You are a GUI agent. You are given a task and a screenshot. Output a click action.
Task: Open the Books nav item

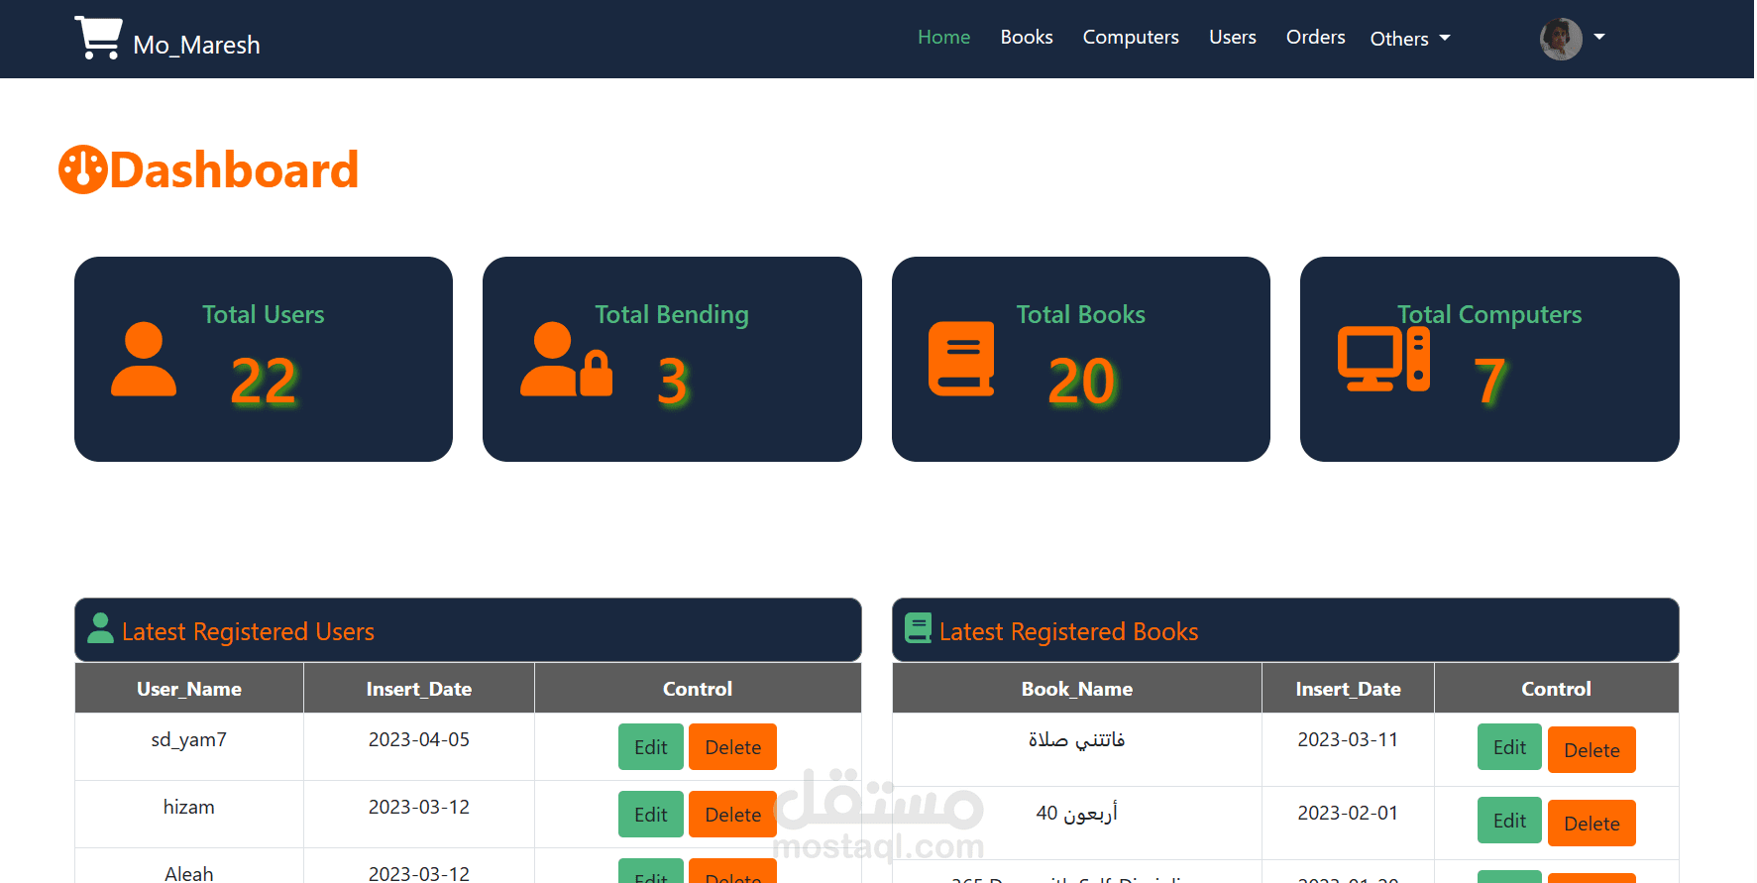tap(1027, 37)
